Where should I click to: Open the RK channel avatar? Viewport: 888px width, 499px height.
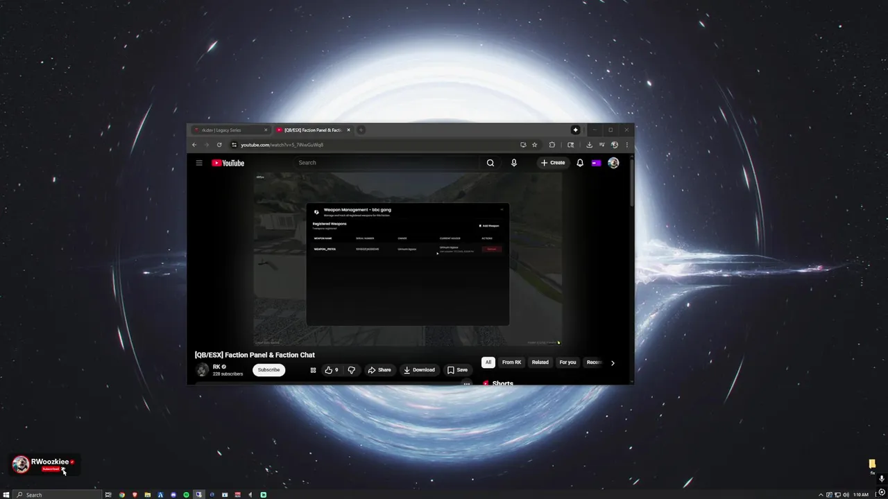(x=203, y=370)
